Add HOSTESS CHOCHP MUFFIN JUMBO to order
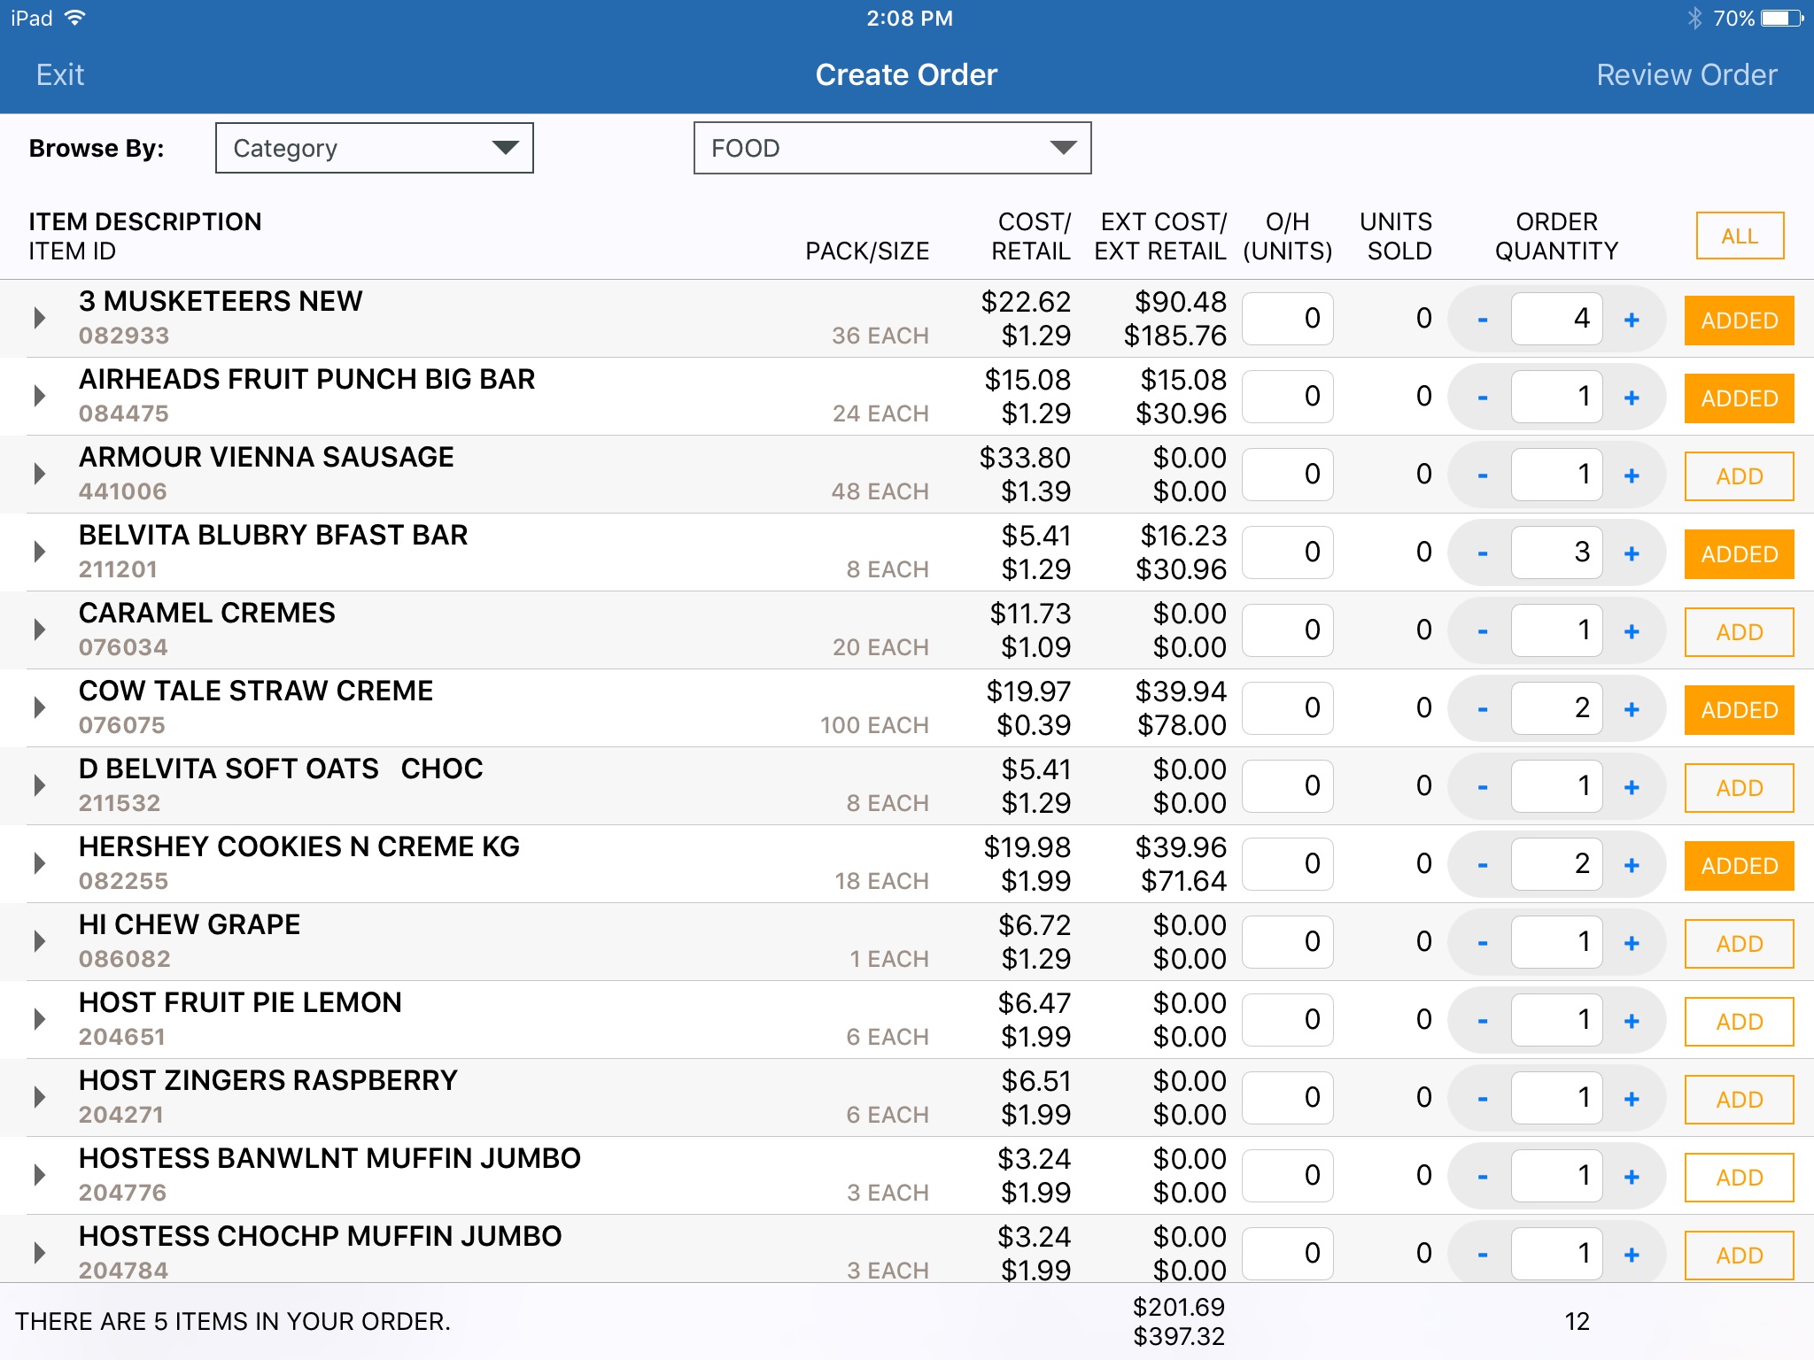The width and height of the screenshot is (1814, 1360). [1739, 1256]
